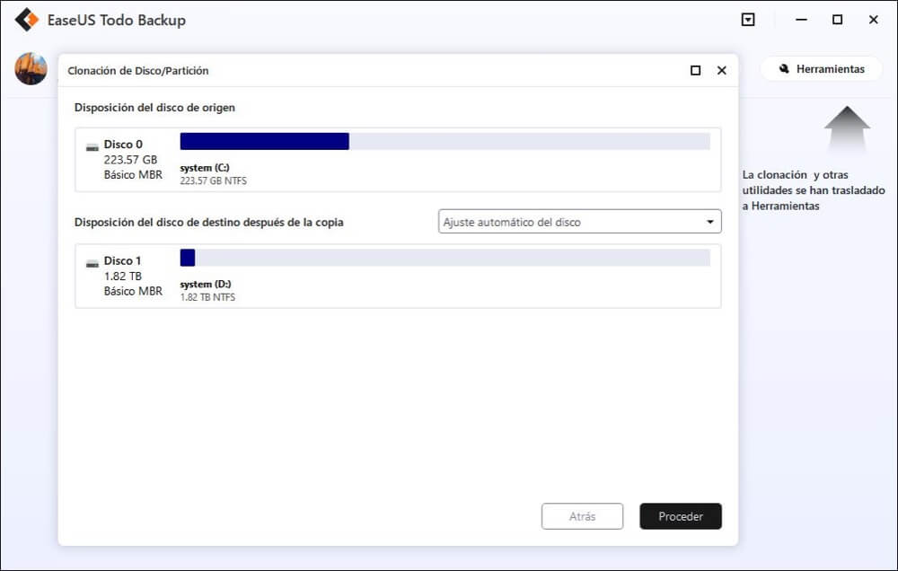
Task: Click the user profile avatar
Action: pos(31,69)
